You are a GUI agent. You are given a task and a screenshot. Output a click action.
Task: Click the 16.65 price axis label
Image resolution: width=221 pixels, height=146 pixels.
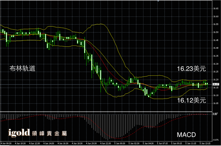[216, 9]
